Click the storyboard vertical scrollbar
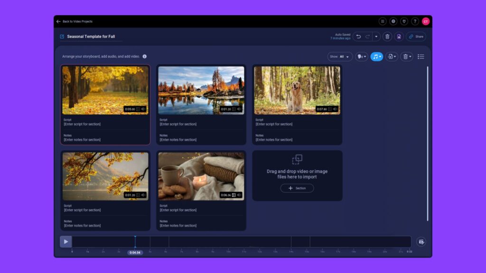 coord(428,144)
